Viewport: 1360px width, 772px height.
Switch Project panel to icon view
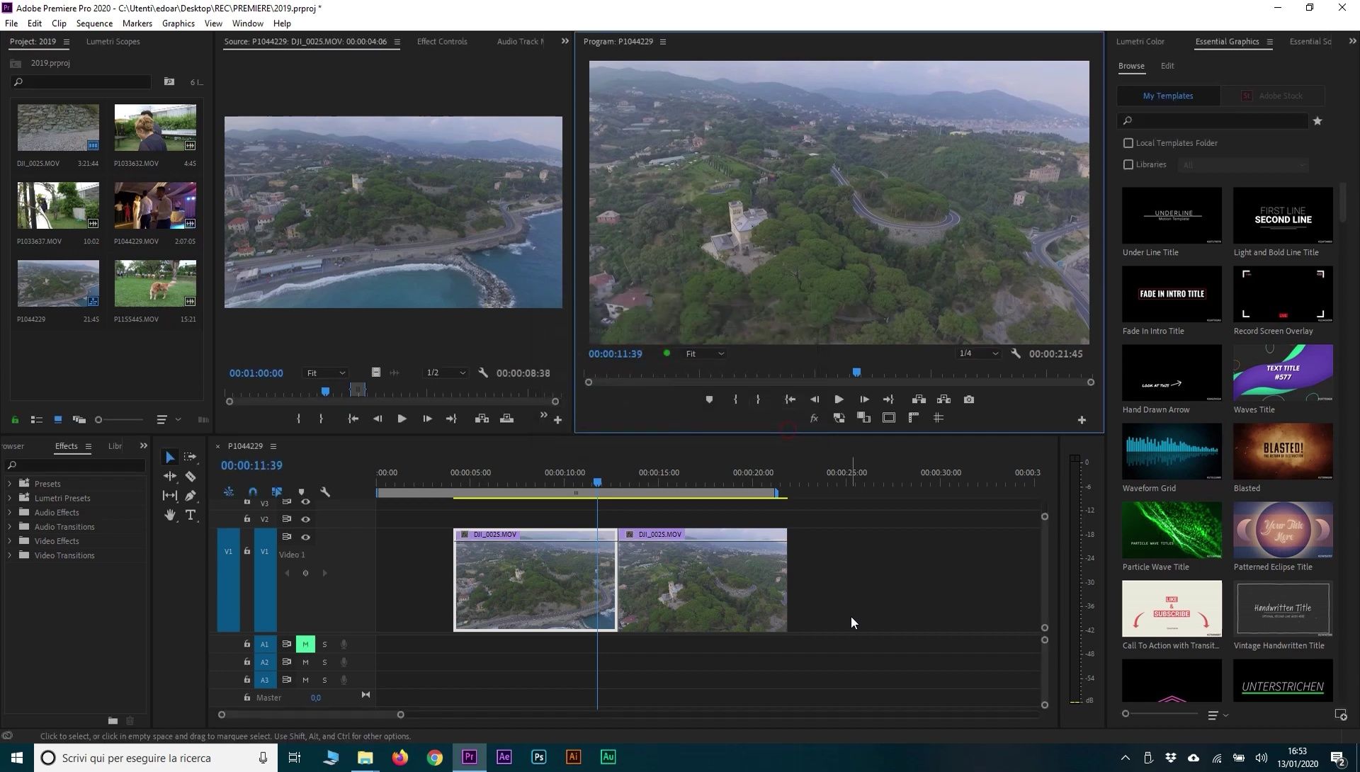click(x=58, y=420)
